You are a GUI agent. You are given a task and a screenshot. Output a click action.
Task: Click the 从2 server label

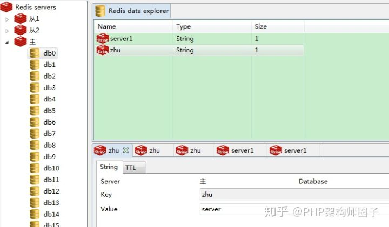click(x=34, y=30)
